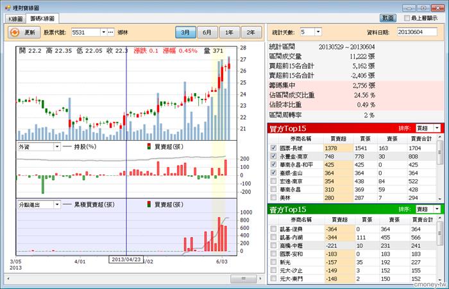Set chart range to 1年

229,31
